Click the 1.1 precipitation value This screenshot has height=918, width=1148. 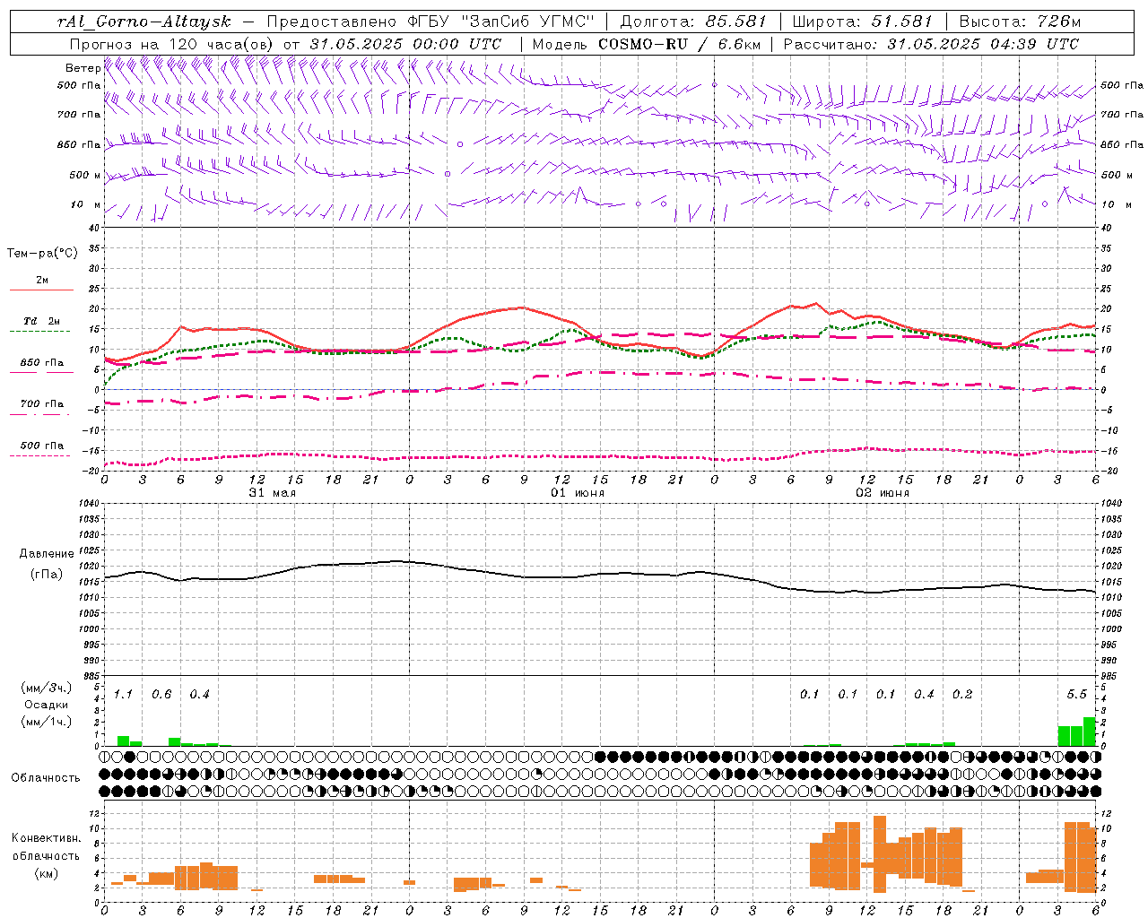click(123, 695)
